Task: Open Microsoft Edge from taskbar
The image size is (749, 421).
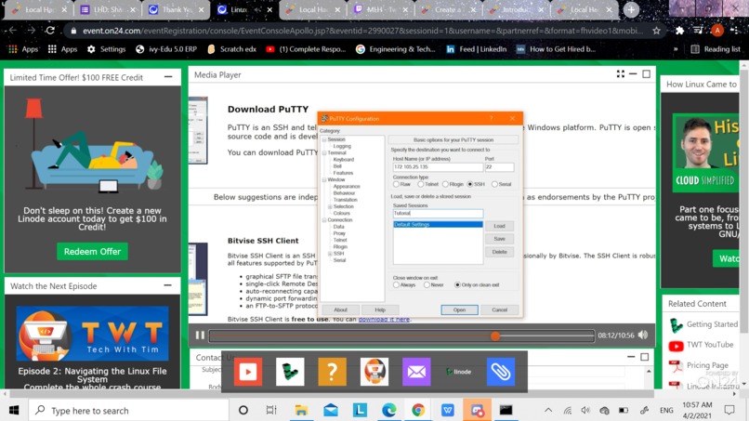Action: click(x=388, y=410)
